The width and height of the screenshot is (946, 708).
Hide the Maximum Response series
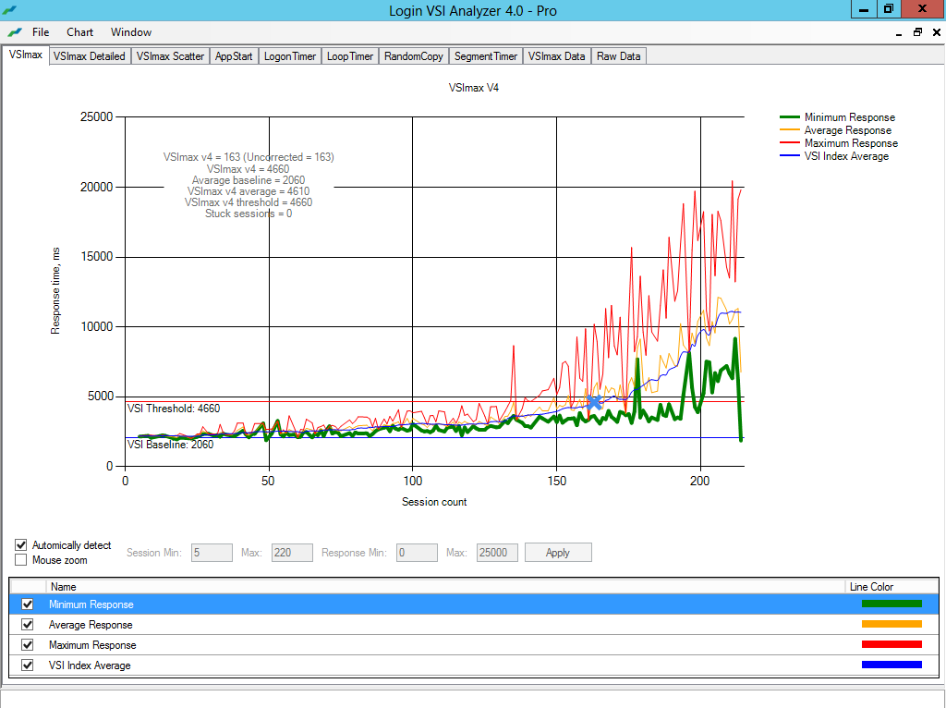27,645
